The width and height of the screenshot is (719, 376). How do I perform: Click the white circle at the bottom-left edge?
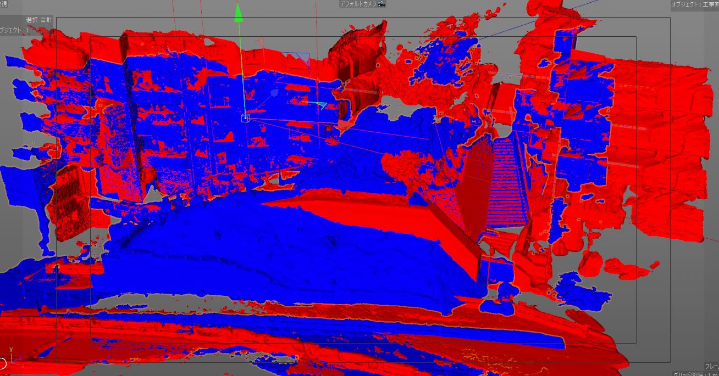(2, 363)
